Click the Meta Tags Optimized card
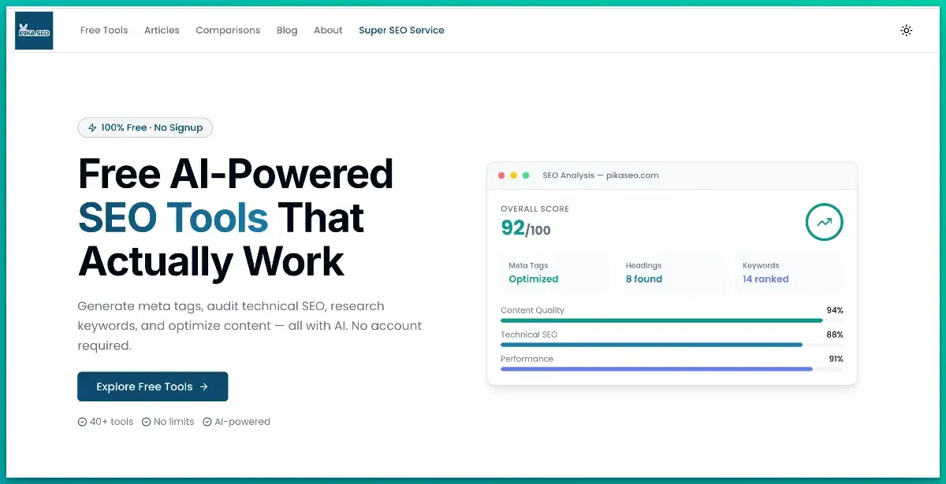This screenshot has height=484, width=946. [x=555, y=272]
